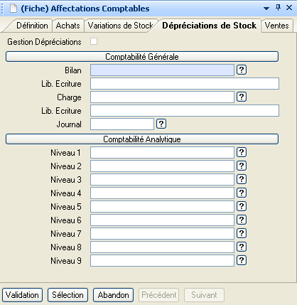Viewport: 297px width, 305px height.
Task: Switch to the Variations de Stock tab
Action: (x=120, y=26)
